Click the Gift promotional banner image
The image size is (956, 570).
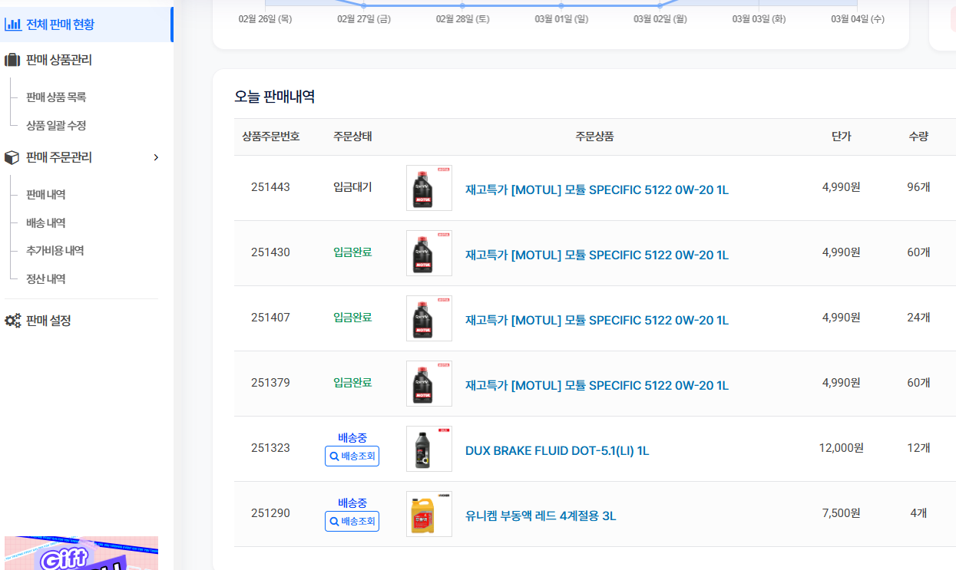tap(81, 553)
